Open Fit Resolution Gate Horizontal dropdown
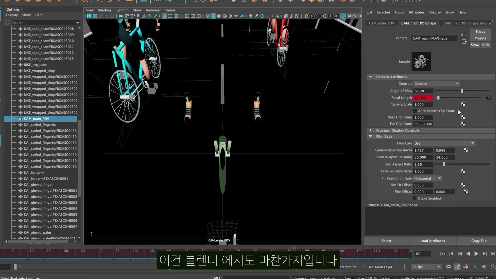This screenshot has height=279, width=496. (x=428, y=179)
